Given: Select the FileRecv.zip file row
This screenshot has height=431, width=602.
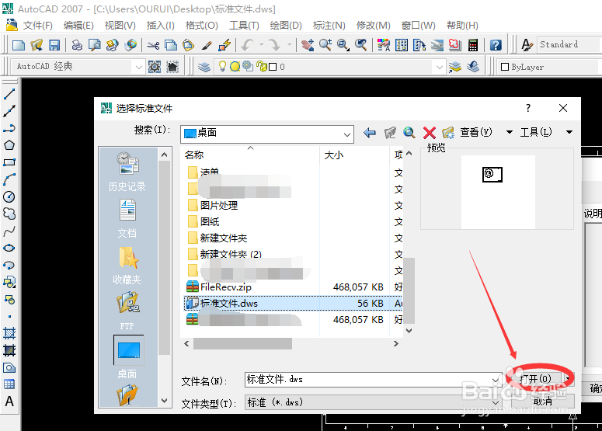Looking at the screenshot, I should [x=293, y=287].
